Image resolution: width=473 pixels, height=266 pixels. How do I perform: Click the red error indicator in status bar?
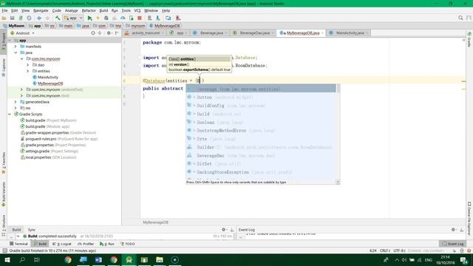469,250
